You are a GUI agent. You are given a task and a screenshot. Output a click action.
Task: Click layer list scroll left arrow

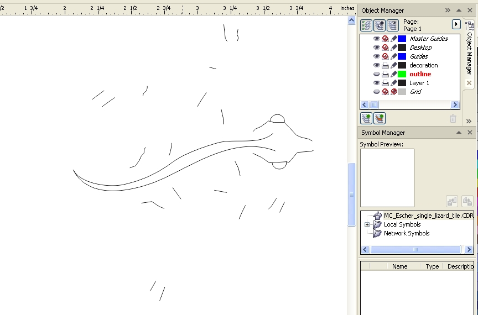(365, 105)
